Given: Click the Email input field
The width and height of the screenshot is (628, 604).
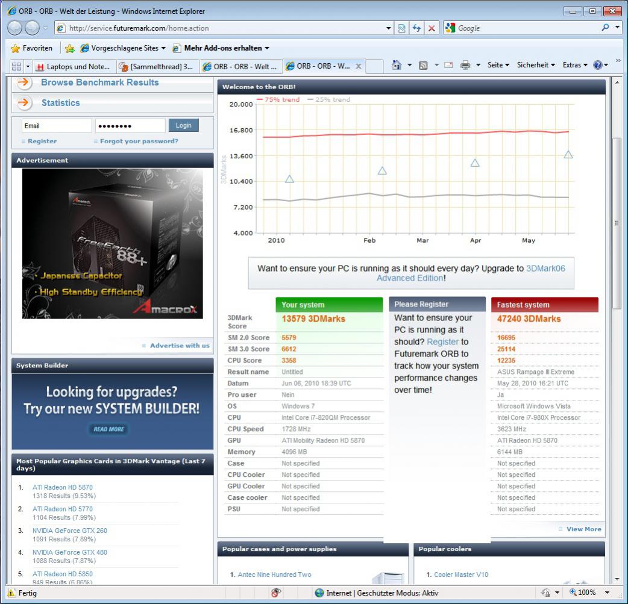Looking at the screenshot, I should pos(57,126).
